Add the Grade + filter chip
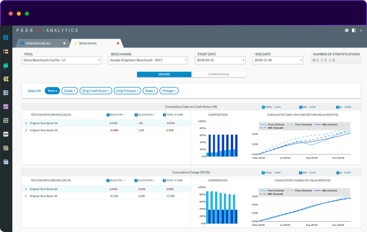Image resolution: width=367 pixels, height=232 pixels. click(x=69, y=91)
